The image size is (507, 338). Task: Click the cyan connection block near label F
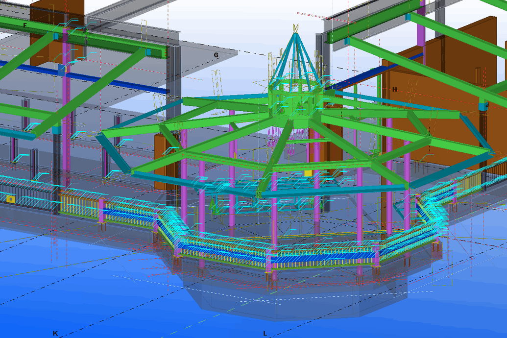[x=56, y=36]
